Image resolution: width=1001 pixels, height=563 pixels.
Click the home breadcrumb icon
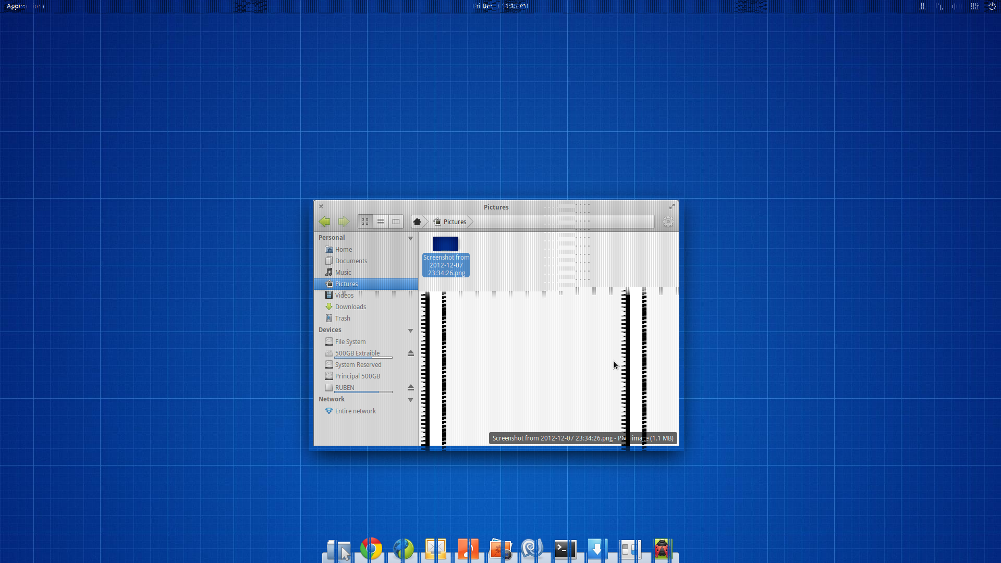(417, 222)
